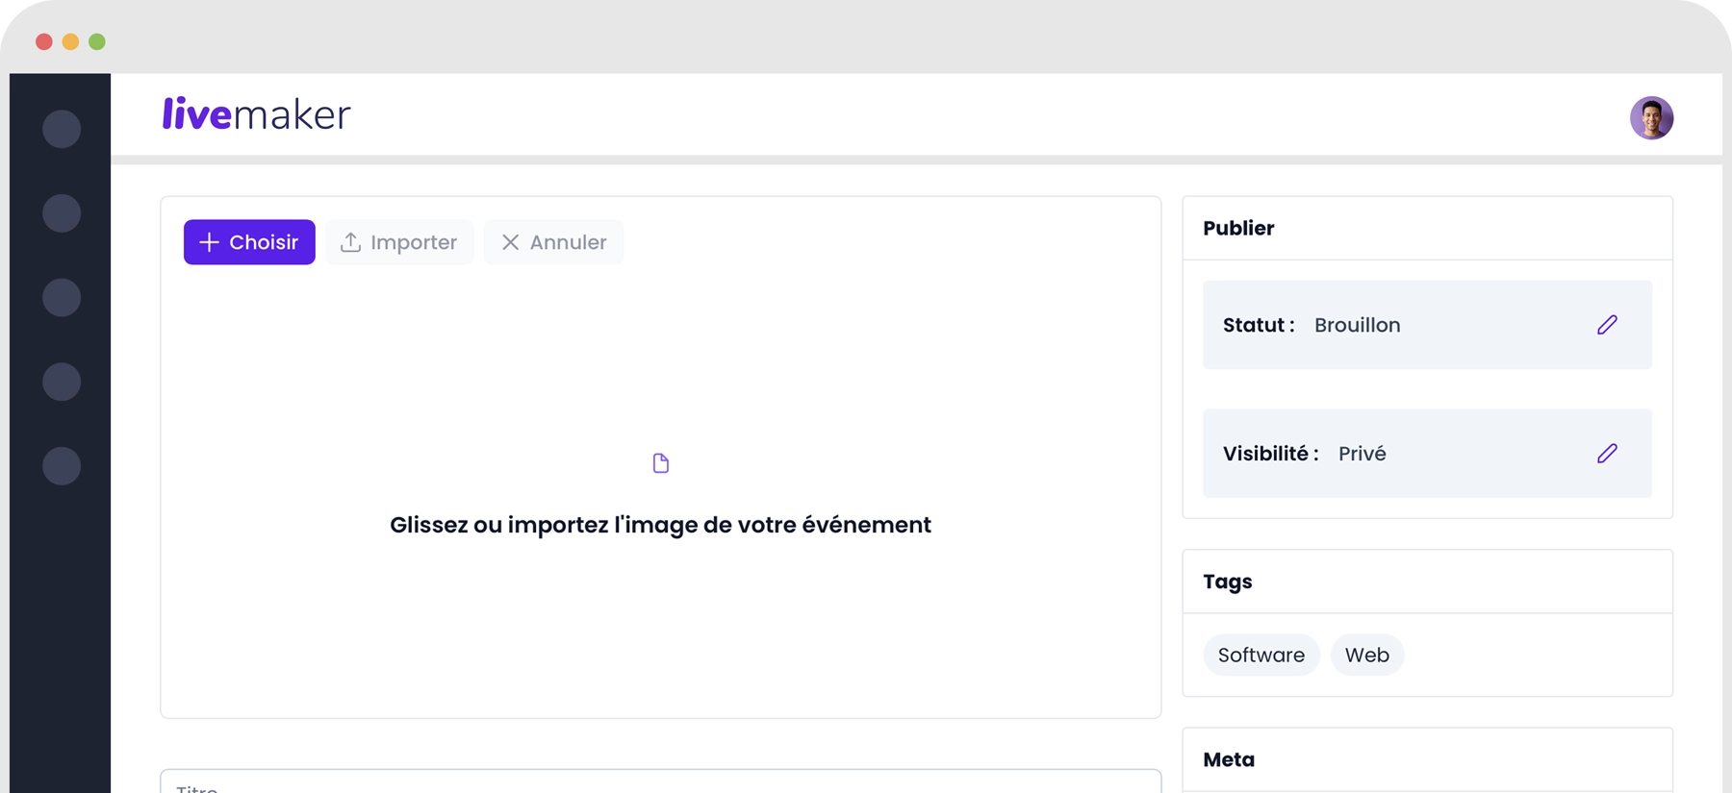Click the fourth sidebar circle icon
Screen dimensions: 1732x793
click(x=62, y=382)
